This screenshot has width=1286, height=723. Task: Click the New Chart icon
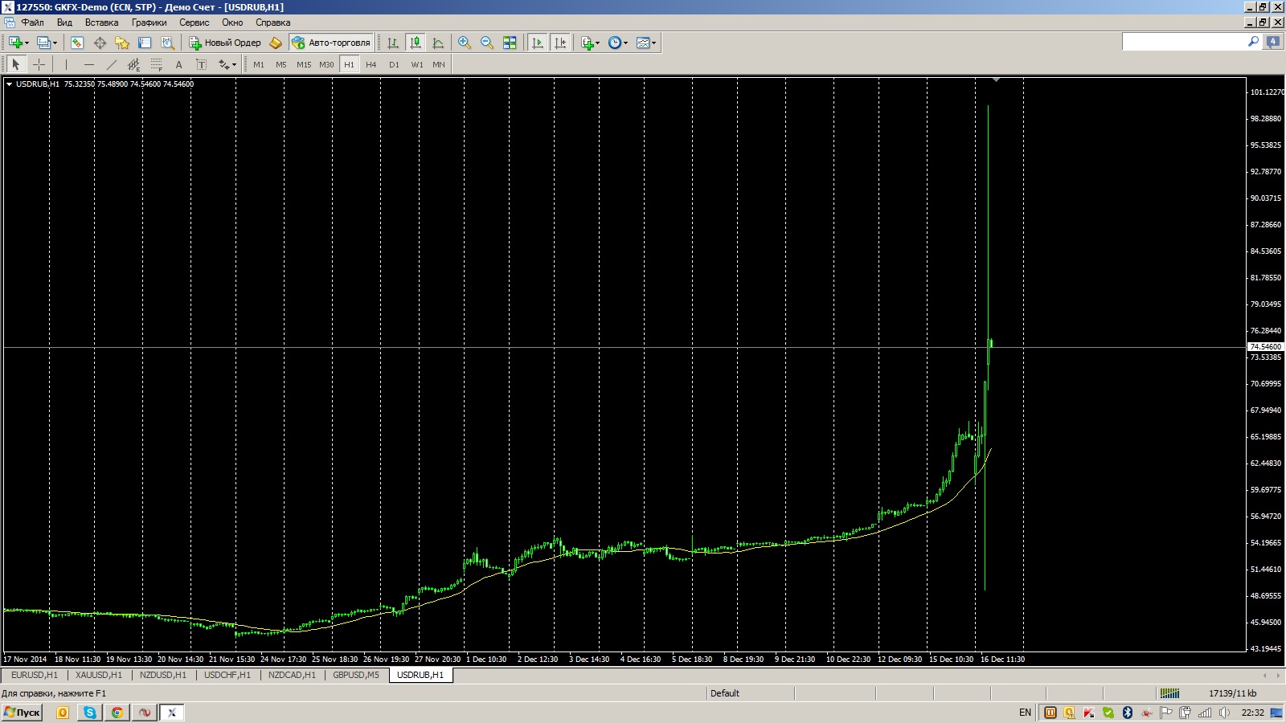14,43
